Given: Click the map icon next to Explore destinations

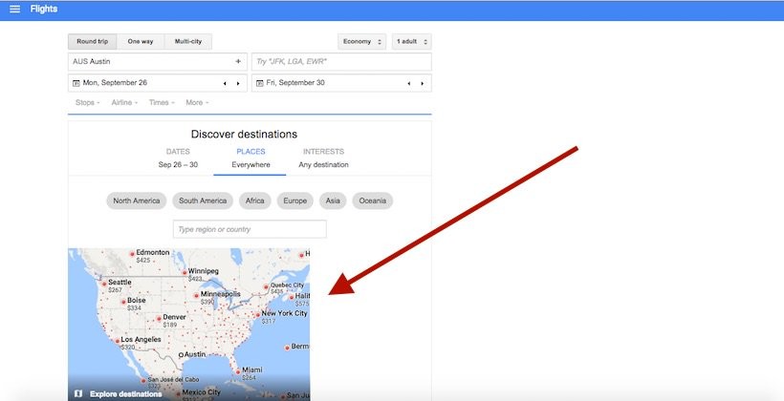Looking at the screenshot, I should 78,393.
